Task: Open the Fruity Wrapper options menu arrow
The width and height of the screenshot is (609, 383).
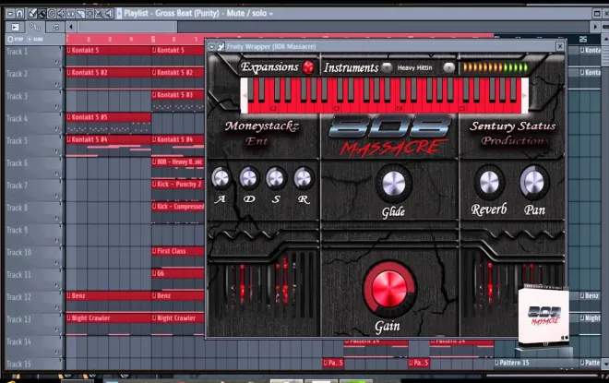Action: (211, 47)
